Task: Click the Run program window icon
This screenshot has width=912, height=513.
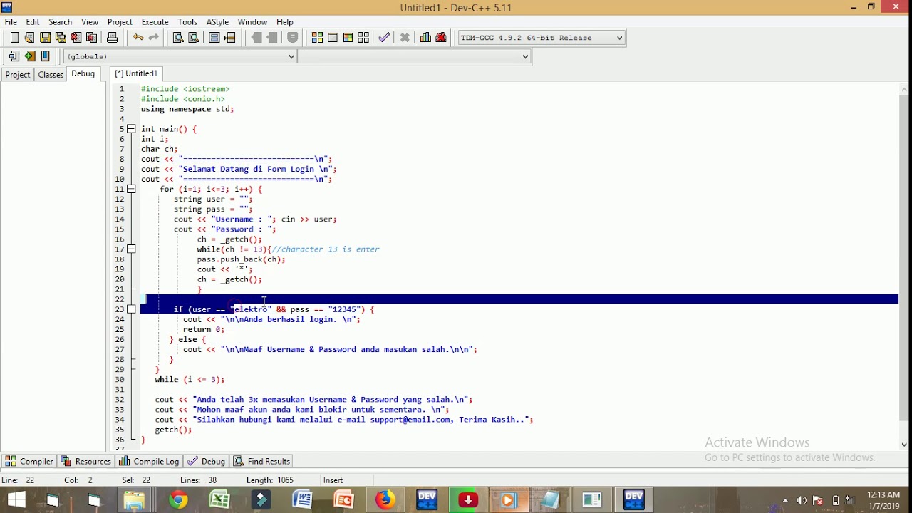Action: tap(333, 38)
